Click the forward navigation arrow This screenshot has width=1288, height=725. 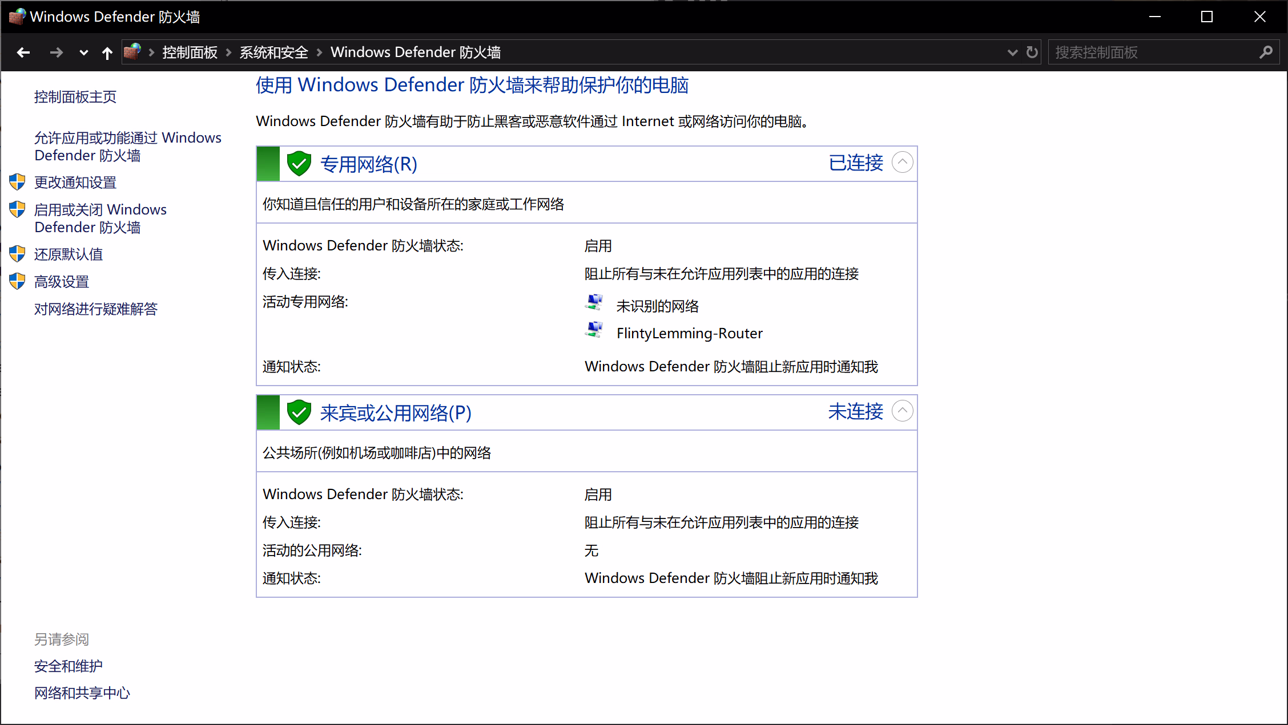(x=56, y=52)
